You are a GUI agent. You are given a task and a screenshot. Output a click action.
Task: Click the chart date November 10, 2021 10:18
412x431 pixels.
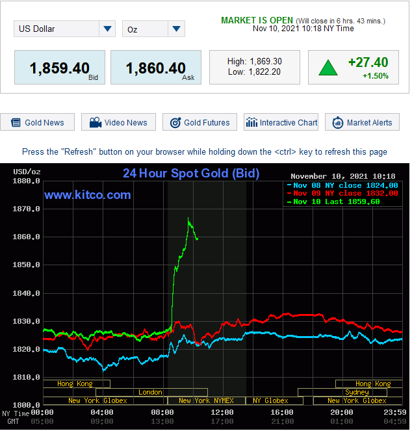coord(343,176)
